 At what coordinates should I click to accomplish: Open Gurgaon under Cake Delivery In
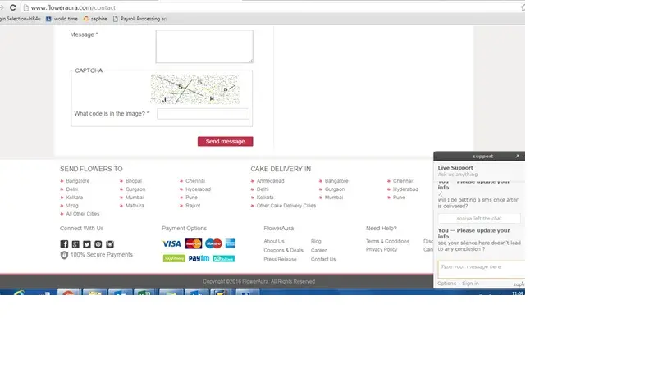point(335,189)
